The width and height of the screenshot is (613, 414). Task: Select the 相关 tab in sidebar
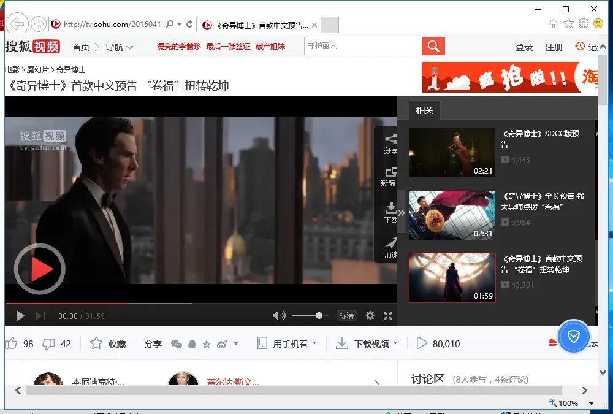click(x=424, y=110)
